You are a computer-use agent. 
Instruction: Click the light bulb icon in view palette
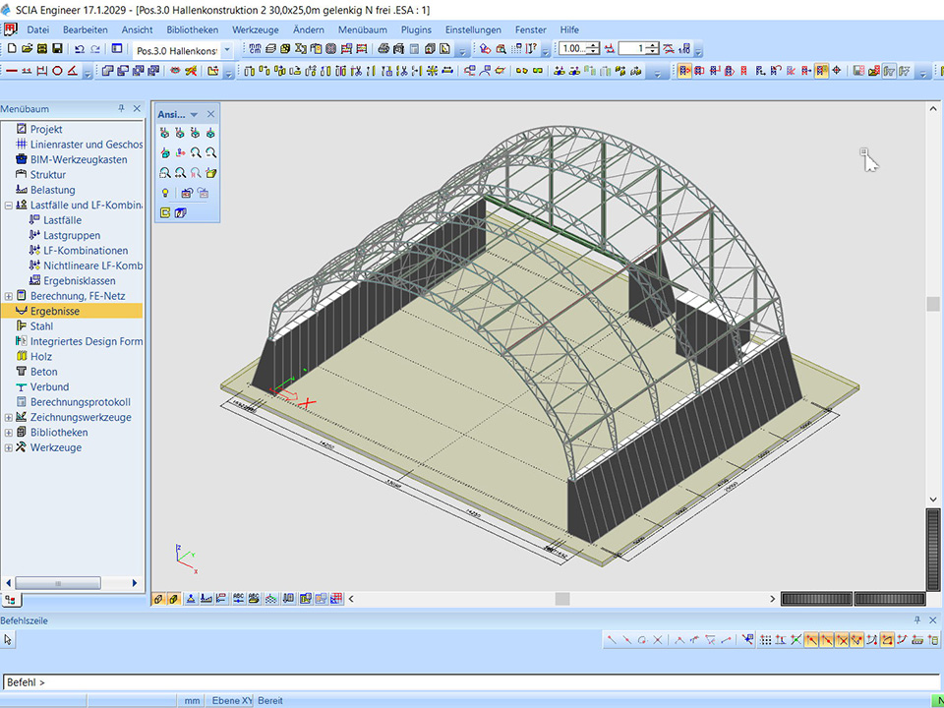165,193
